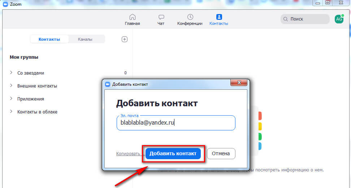Click the search magnifier icon

pos(285,19)
